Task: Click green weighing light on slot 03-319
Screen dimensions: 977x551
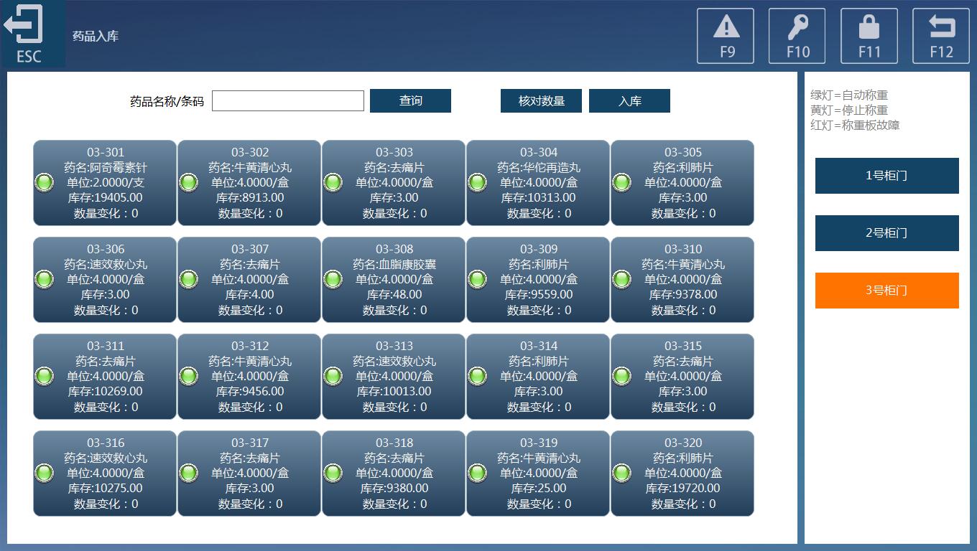Action: pos(477,473)
